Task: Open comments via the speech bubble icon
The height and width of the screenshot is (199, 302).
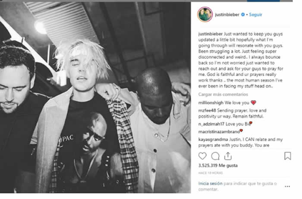Action: tap(215, 156)
